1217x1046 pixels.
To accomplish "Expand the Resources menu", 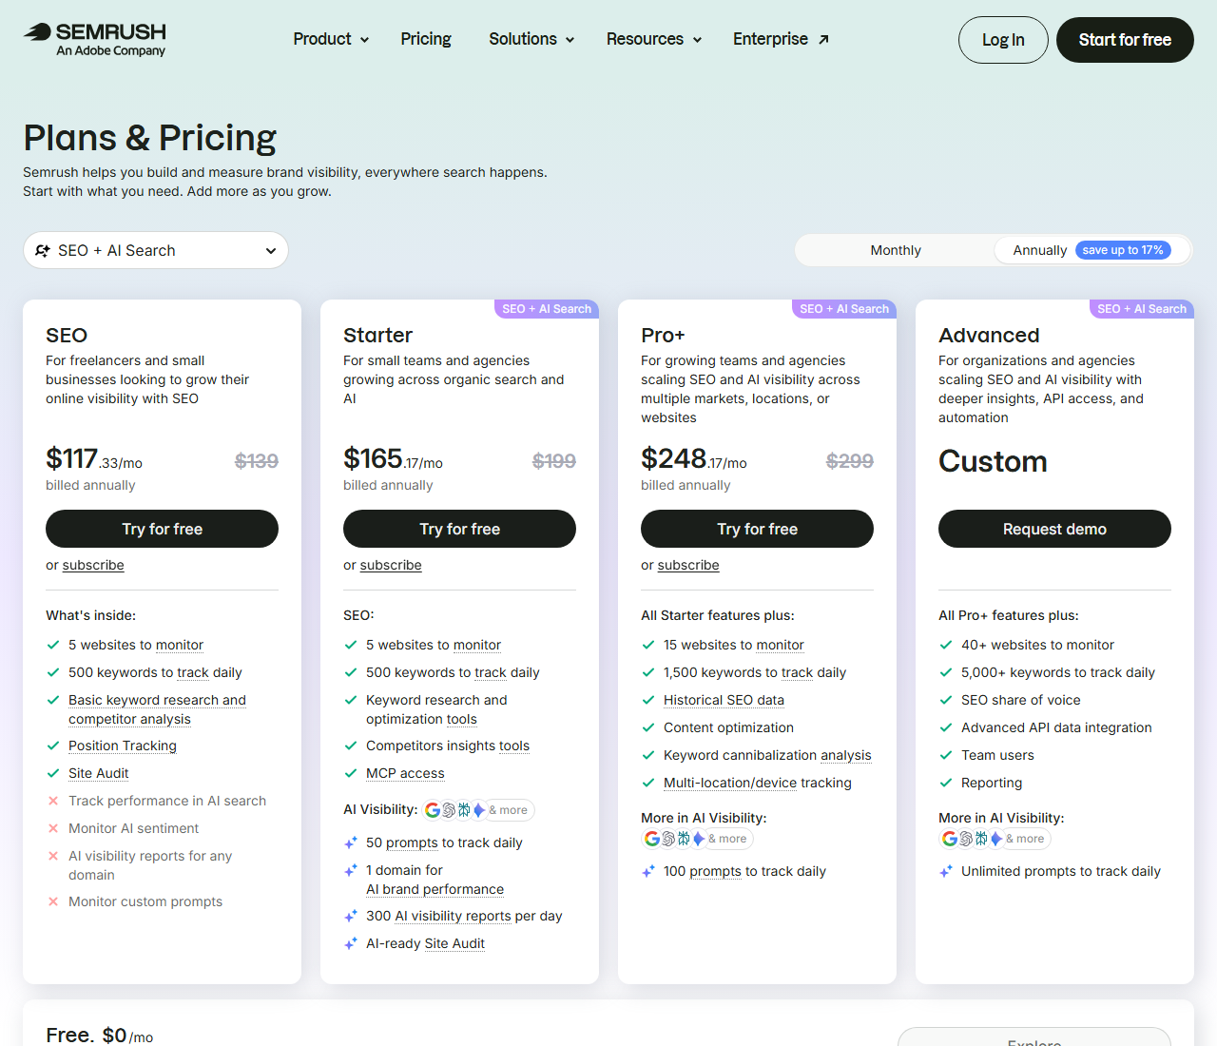I will tap(654, 39).
